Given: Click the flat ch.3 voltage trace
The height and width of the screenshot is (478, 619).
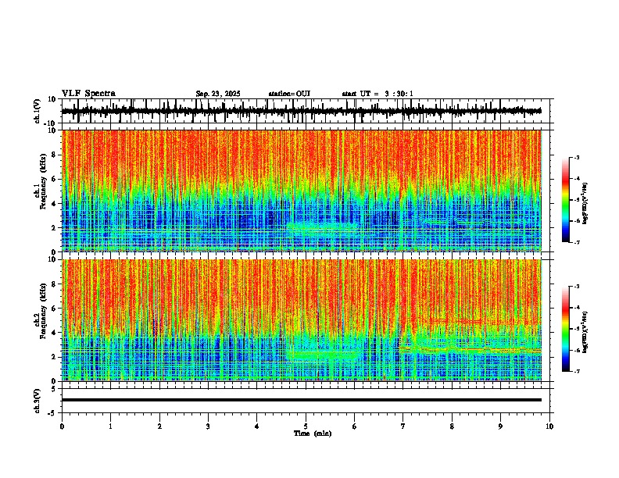Looking at the screenshot, I should [302, 400].
